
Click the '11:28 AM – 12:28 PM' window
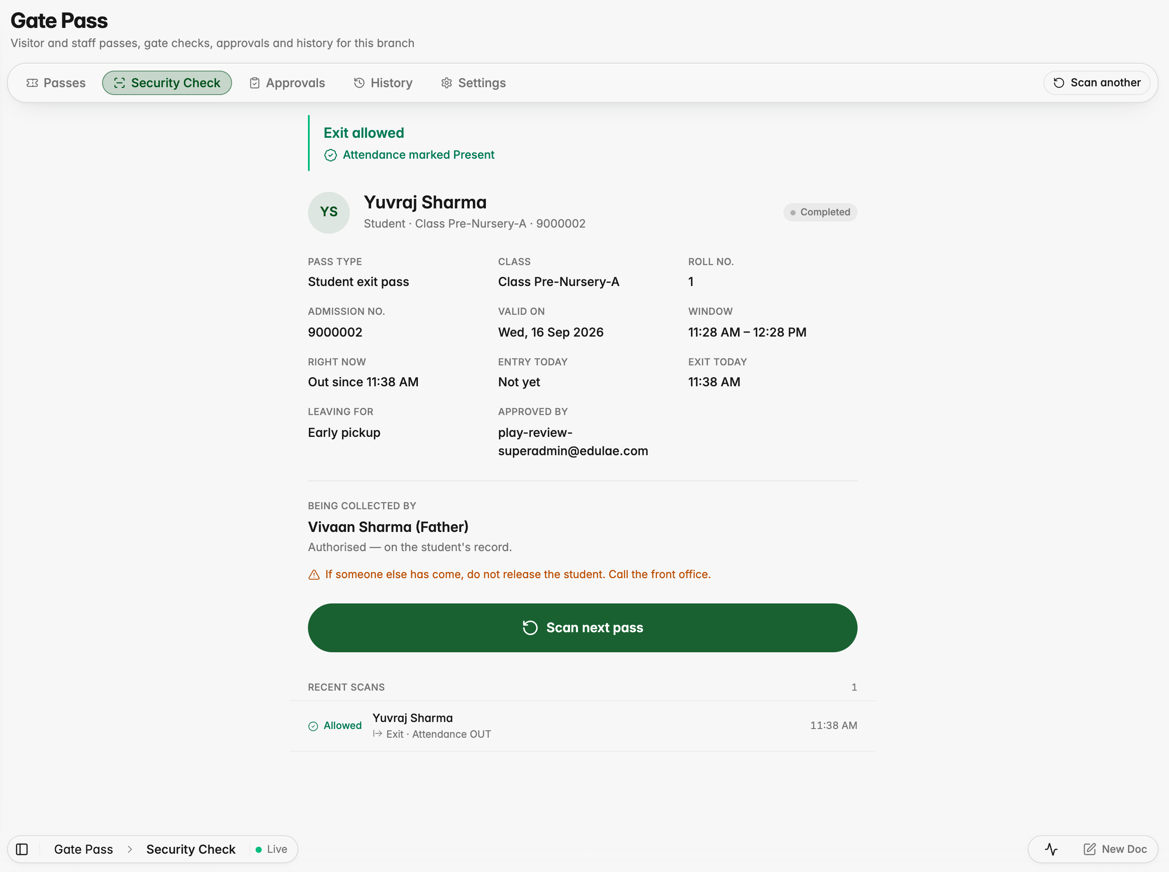pyautogui.click(x=747, y=333)
